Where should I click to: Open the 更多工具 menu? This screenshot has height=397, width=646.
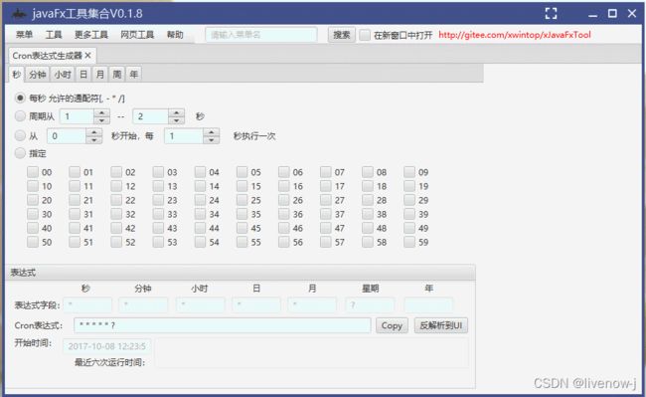(91, 35)
